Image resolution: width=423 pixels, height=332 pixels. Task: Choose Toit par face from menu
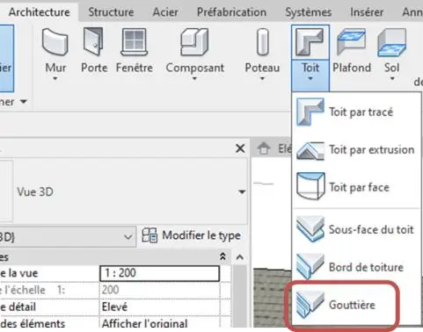[x=356, y=187]
